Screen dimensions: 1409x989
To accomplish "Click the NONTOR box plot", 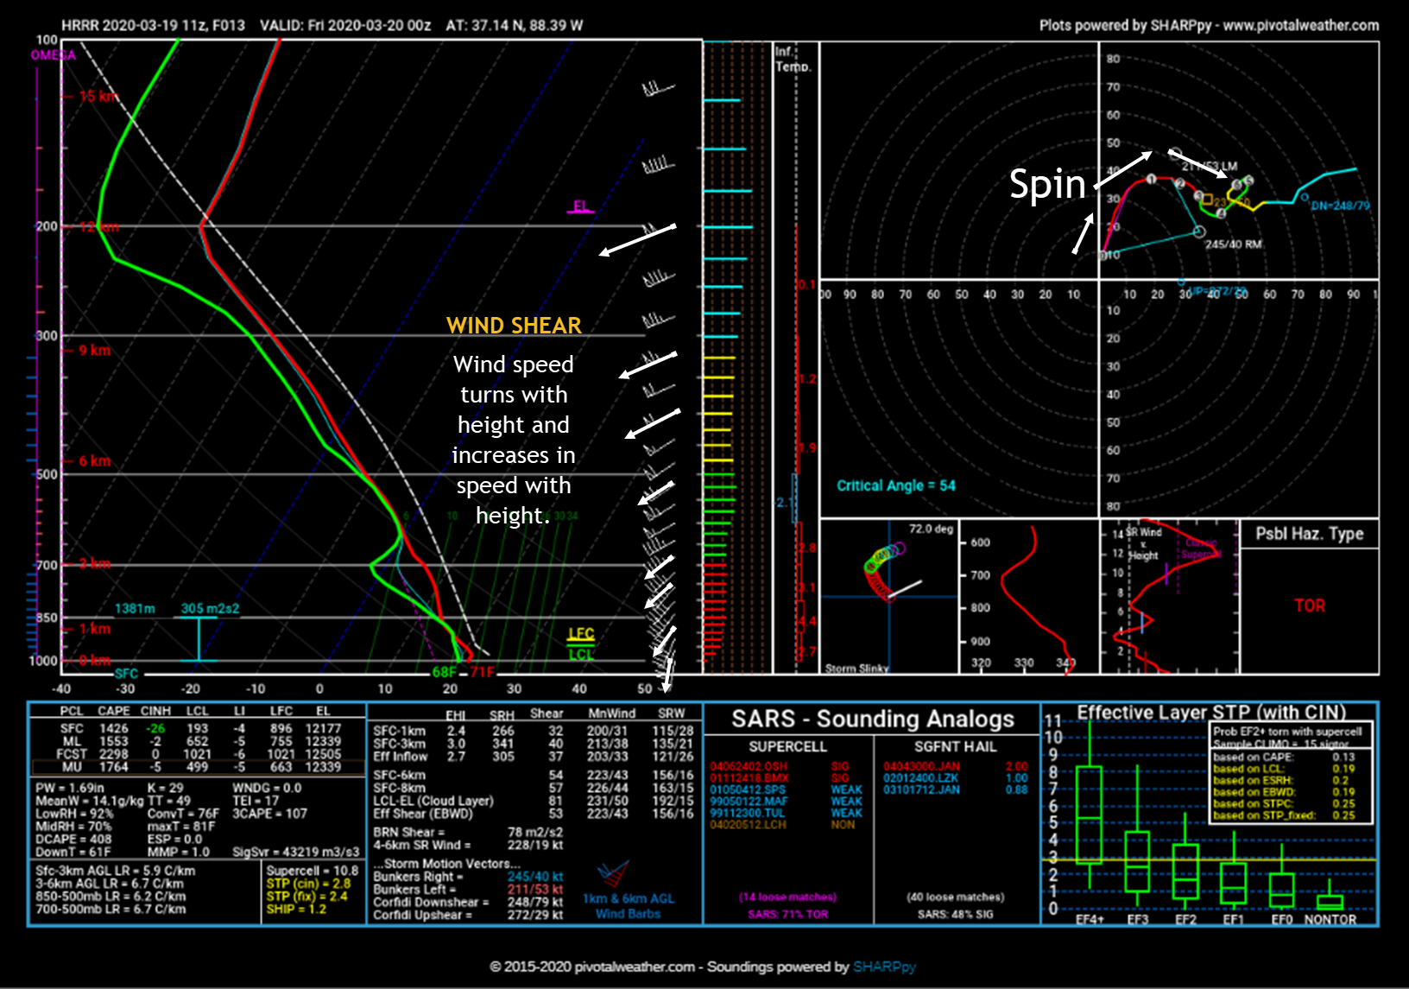I will [x=1330, y=902].
